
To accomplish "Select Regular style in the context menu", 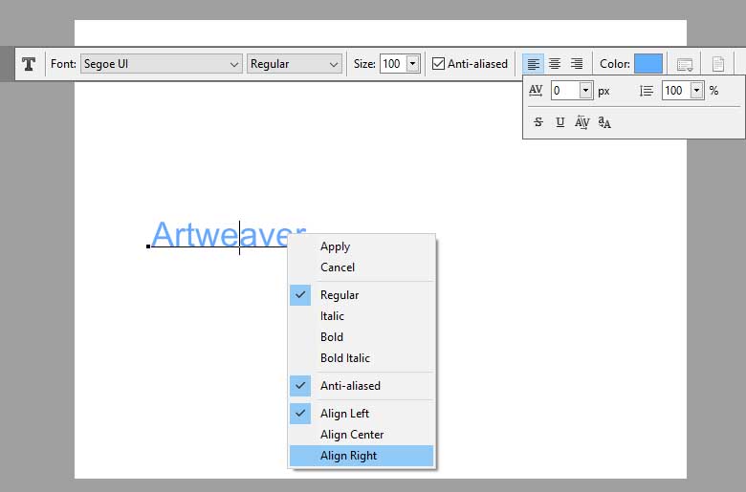I will click(x=362, y=295).
